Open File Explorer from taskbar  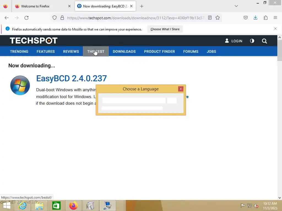[39, 206]
